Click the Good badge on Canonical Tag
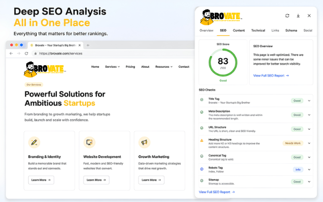Screen dimensions: 323x202 (297, 157)
